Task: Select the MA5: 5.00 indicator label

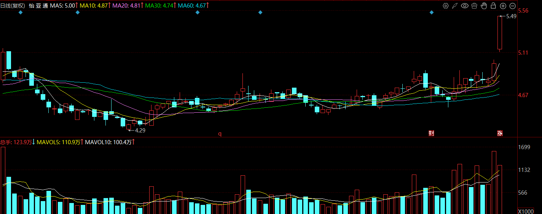Action: click(x=64, y=6)
